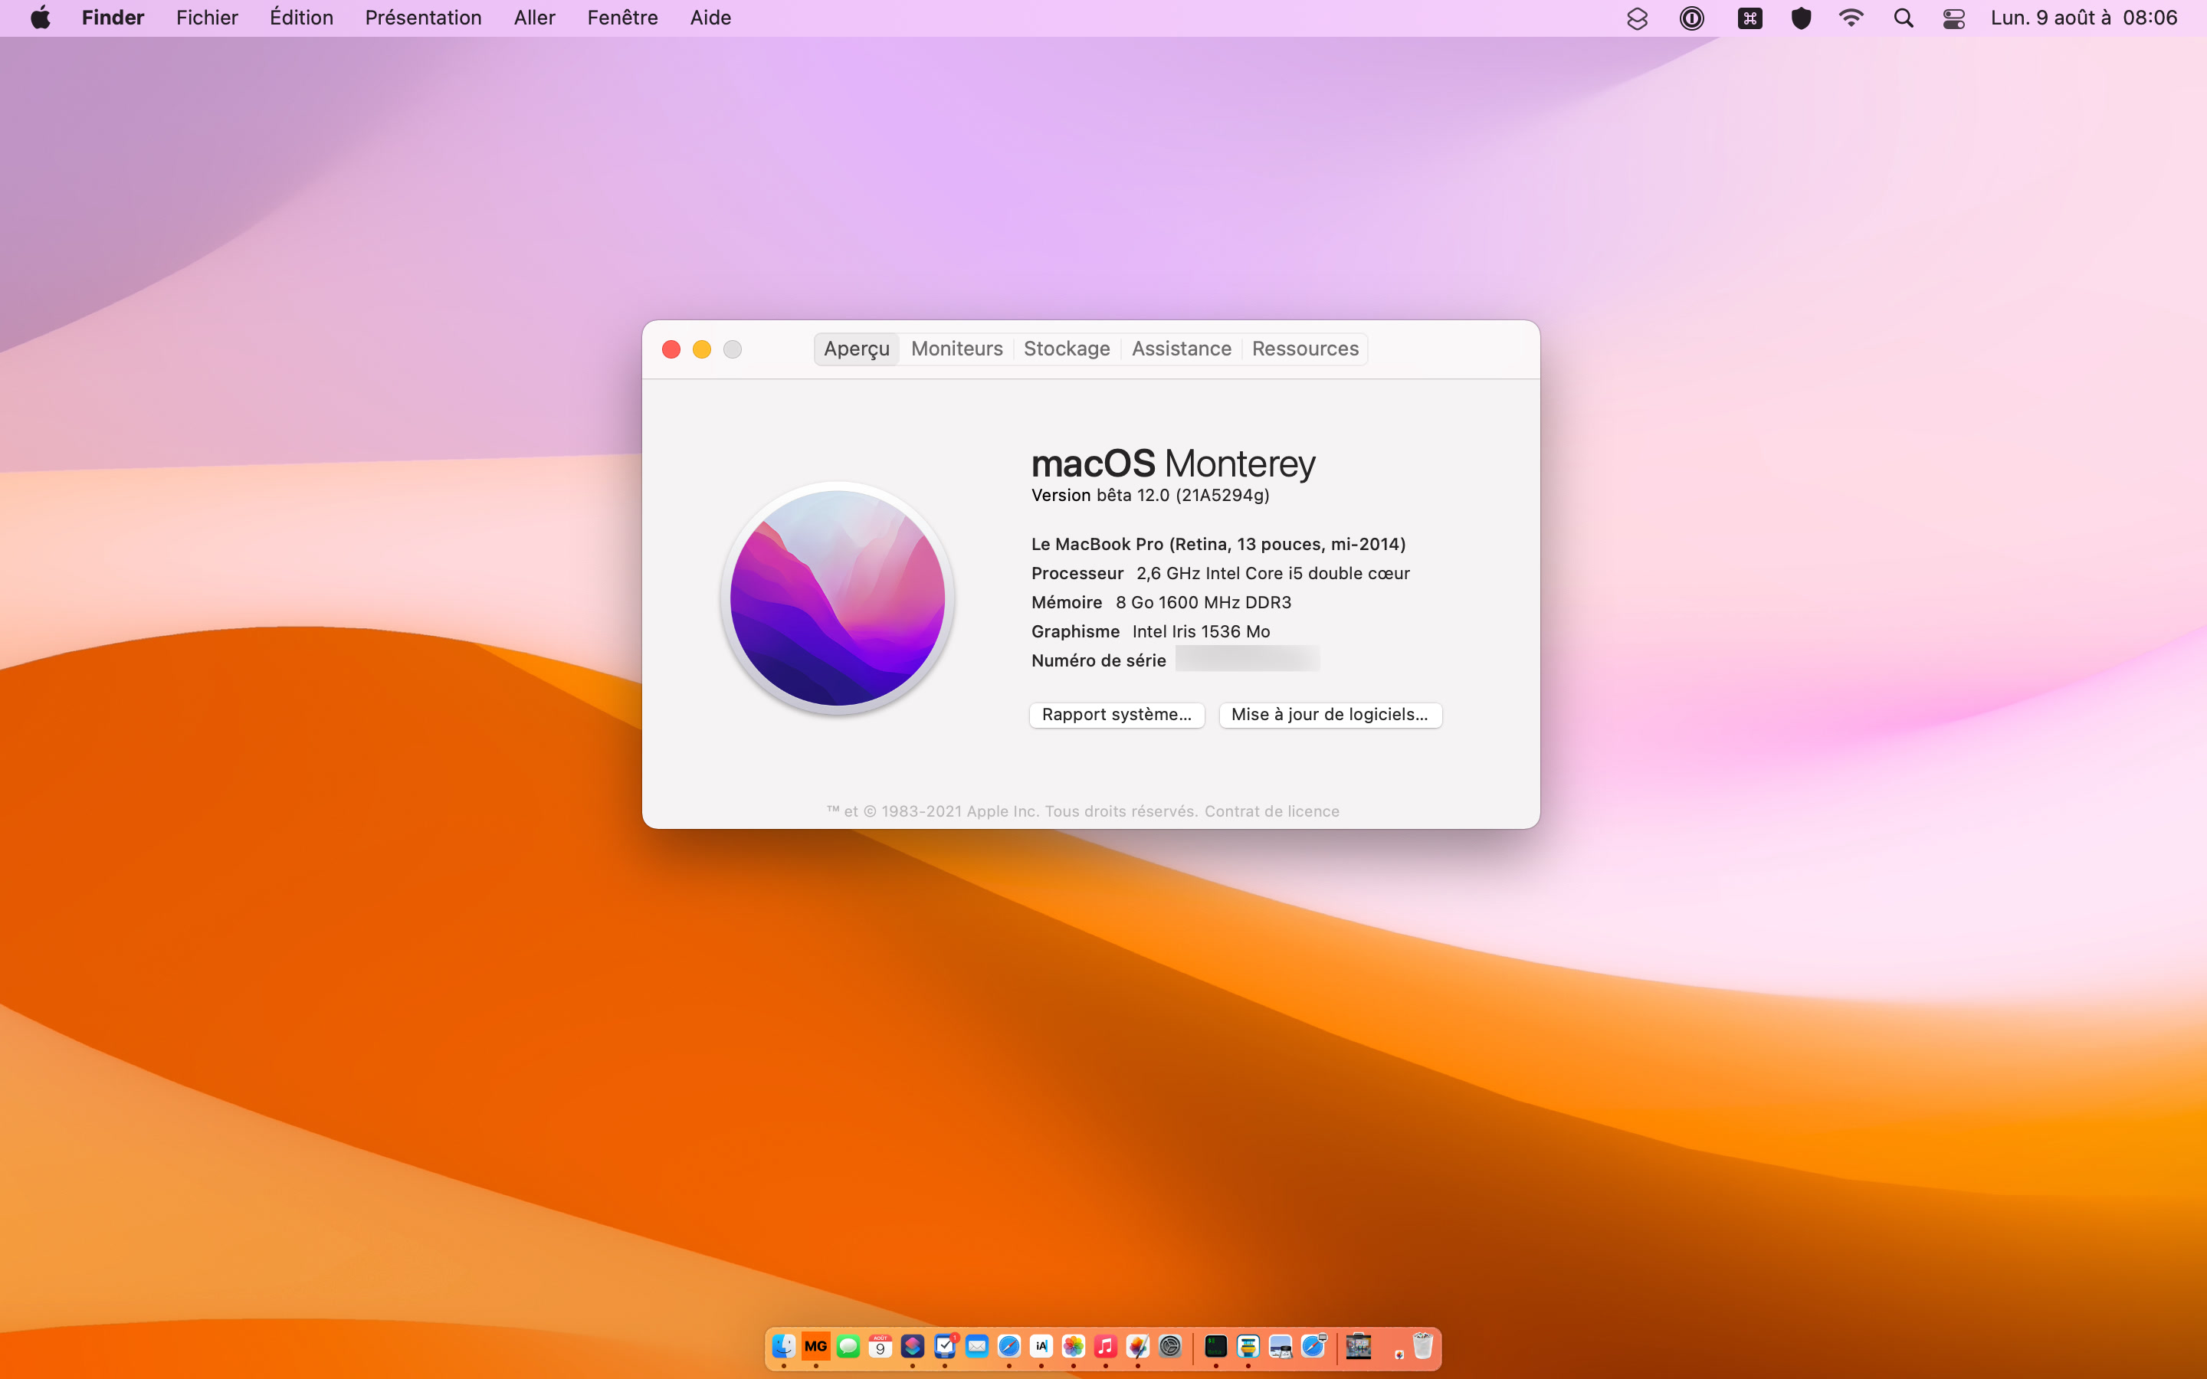The width and height of the screenshot is (2207, 1379).
Task: Open the Wi-Fi status menu
Action: tap(1851, 18)
